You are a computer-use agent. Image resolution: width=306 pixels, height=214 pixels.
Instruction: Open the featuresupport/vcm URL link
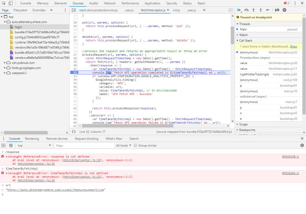[x=55, y=190]
